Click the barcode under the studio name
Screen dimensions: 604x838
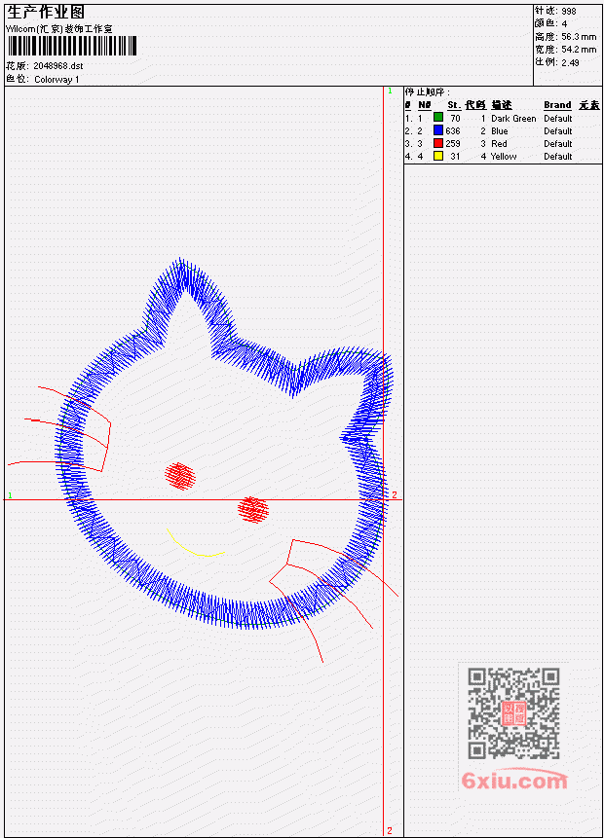(x=72, y=46)
